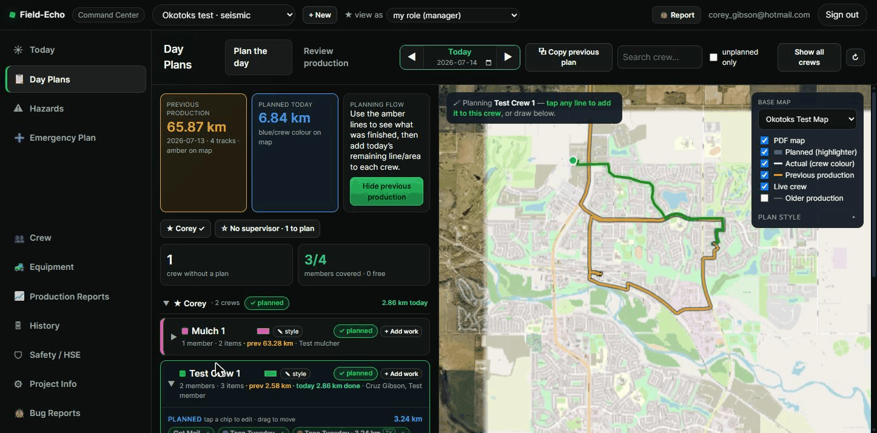Viewport: 877px width, 433px height.
Task: Open Hazards page in sidebar
Action: tap(76, 109)
